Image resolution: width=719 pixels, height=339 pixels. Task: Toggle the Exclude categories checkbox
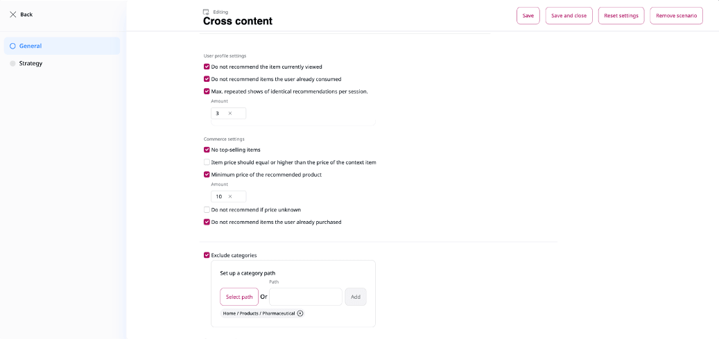tap(207, 255)
